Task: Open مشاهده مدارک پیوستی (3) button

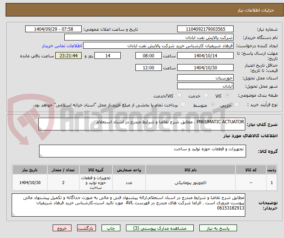Action: click(160, 228)
